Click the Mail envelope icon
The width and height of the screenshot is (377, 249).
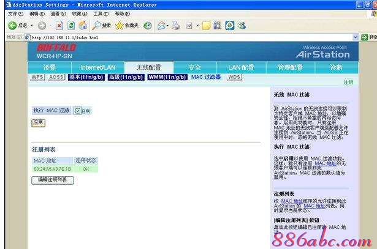coord(162,26)
